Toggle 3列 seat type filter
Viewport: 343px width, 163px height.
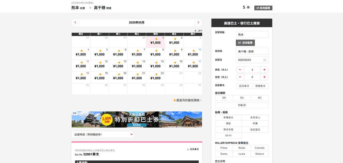click(x=242, y=98)
